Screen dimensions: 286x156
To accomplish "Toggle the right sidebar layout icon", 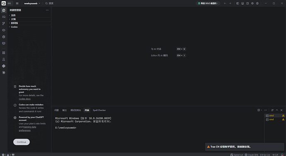I will click(247, 3).
